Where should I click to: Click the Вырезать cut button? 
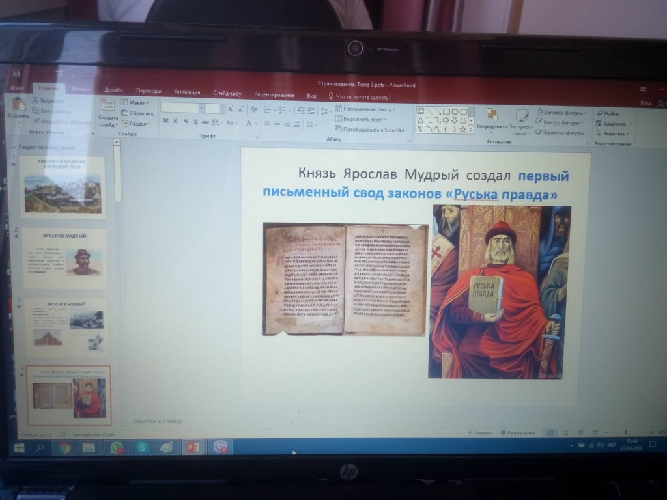coord(48,101)
